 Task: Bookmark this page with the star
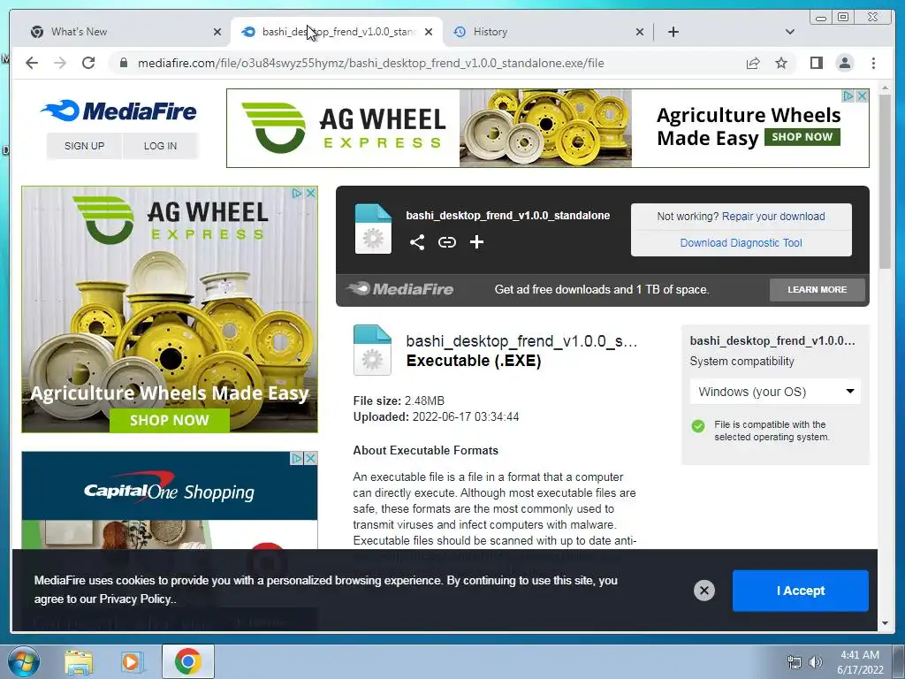(x=781, y=63)
